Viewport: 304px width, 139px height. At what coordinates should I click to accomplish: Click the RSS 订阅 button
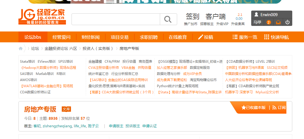tap(279, 108)
